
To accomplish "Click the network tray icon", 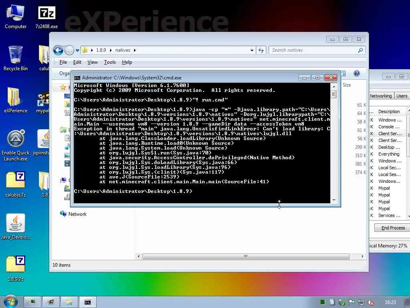I will tap(361, 302).
